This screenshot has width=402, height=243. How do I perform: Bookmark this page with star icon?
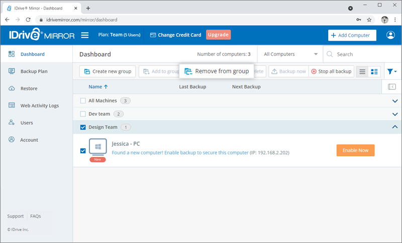(x=369, y=20)
